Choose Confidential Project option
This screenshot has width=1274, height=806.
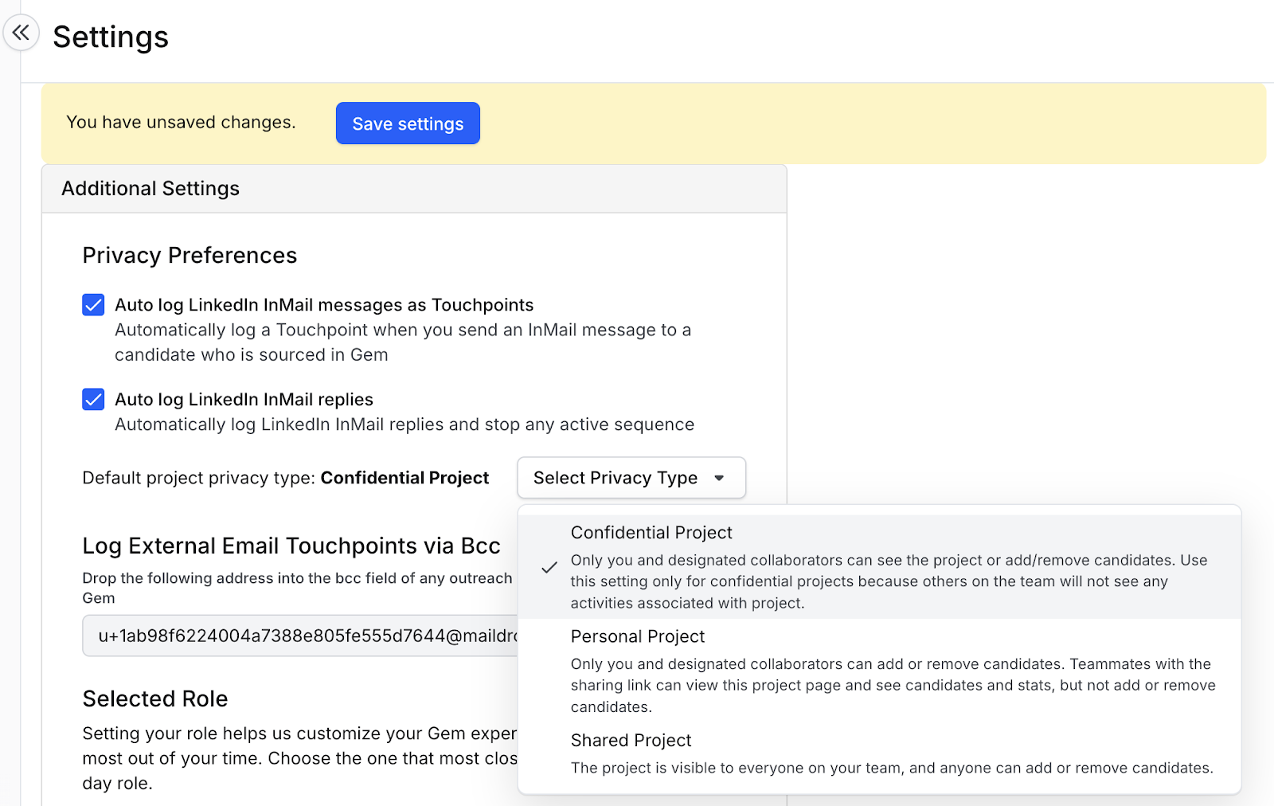click(x=879, y=567)
